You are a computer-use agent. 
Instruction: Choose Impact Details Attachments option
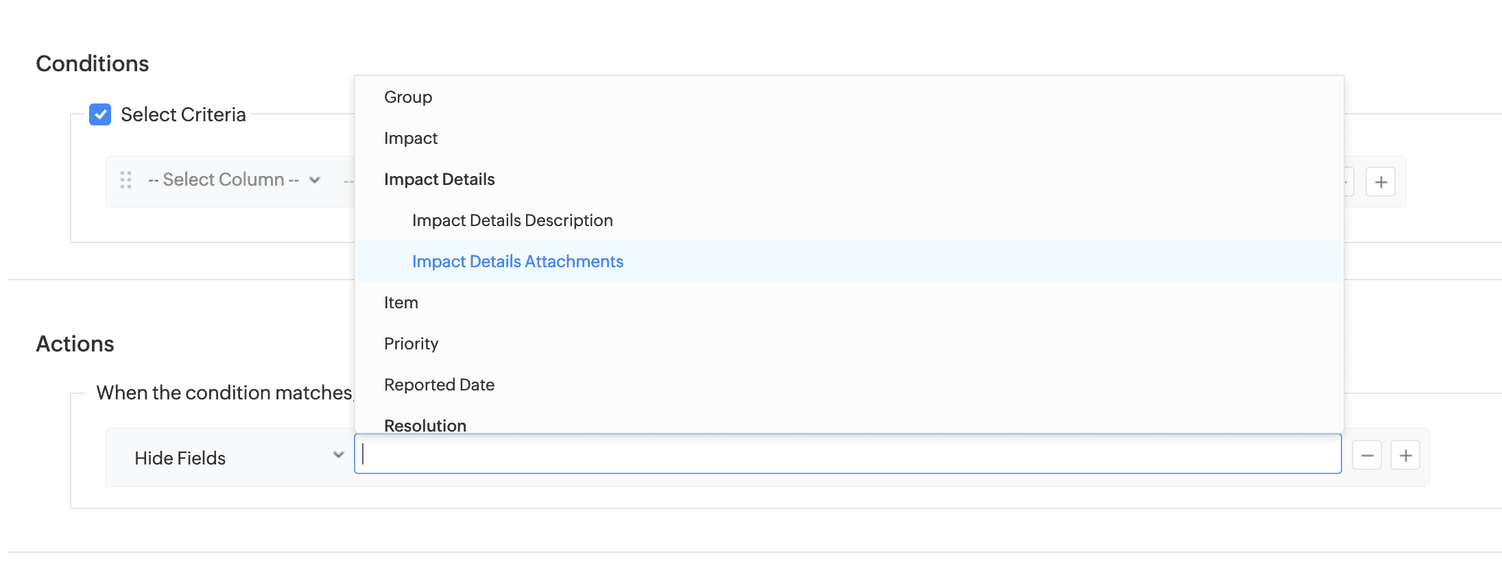[518, 262]
